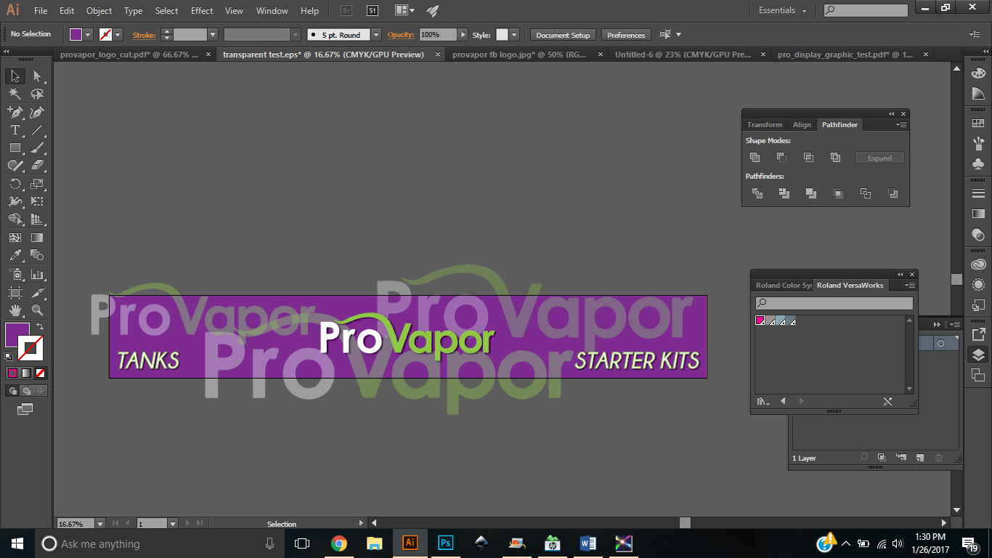Open Adobe Bridge from menu bar
This screenshot has height=558, width=992.
346,10
